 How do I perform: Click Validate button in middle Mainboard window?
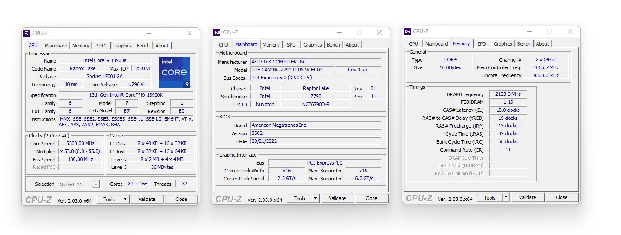(x=337, y=198)
